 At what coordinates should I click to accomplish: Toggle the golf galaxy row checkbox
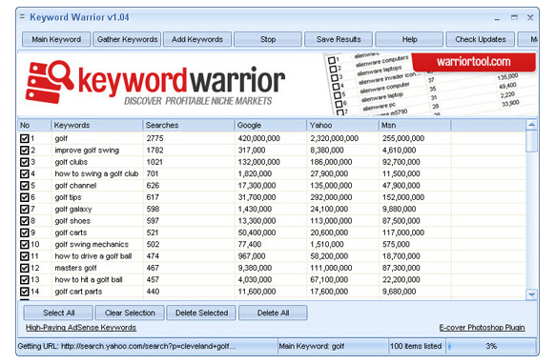(x=25, y=209)
